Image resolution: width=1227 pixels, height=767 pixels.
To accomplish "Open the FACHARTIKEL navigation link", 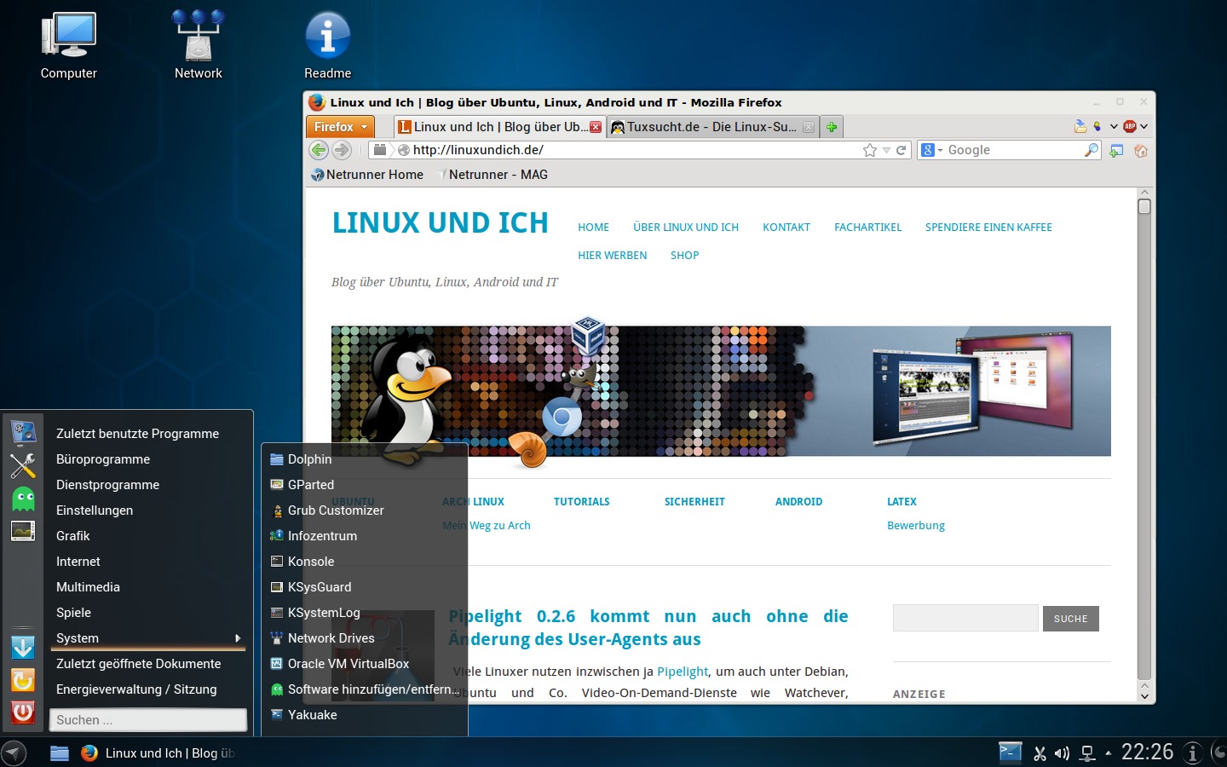I will [867, 228].
